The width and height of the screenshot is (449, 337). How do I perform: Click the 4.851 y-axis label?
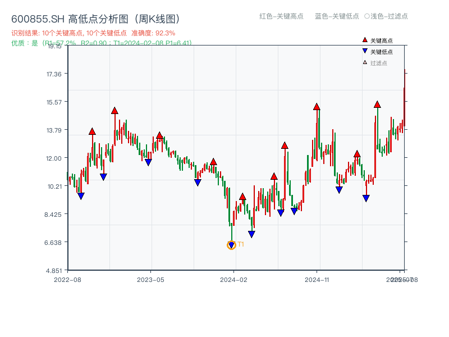point(54,271)
